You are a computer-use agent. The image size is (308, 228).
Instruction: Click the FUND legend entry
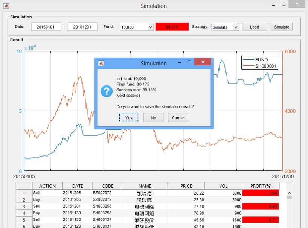(x=261, y=60)
